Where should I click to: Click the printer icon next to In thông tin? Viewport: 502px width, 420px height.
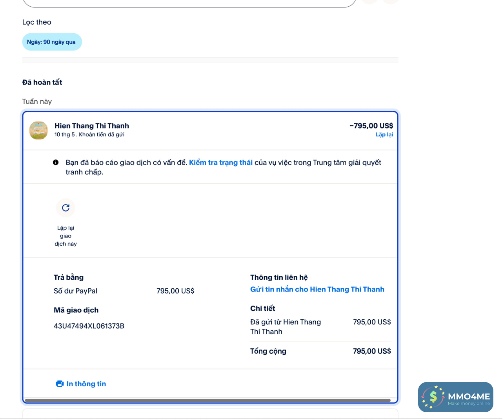60,384
